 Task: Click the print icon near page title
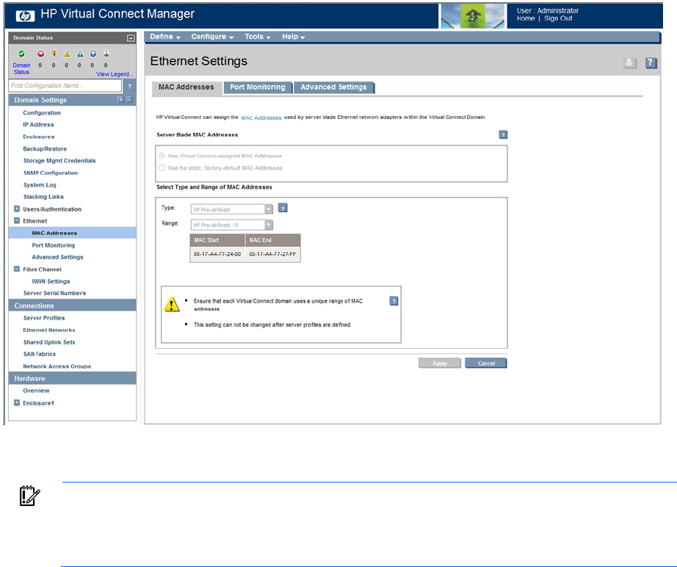629,63
